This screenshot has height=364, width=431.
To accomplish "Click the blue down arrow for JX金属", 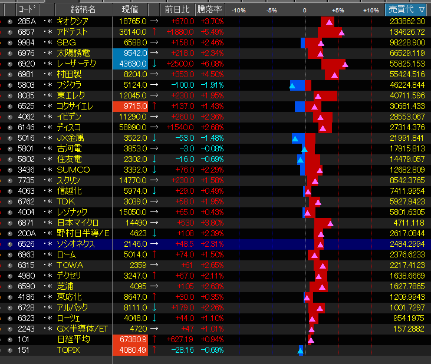I will pos(154,138).
